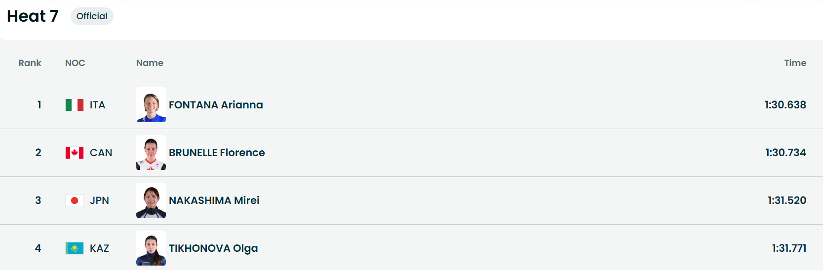Click the Canada flag icon
Viewport: 823px width, 270px height.
[x=75, y=153]
